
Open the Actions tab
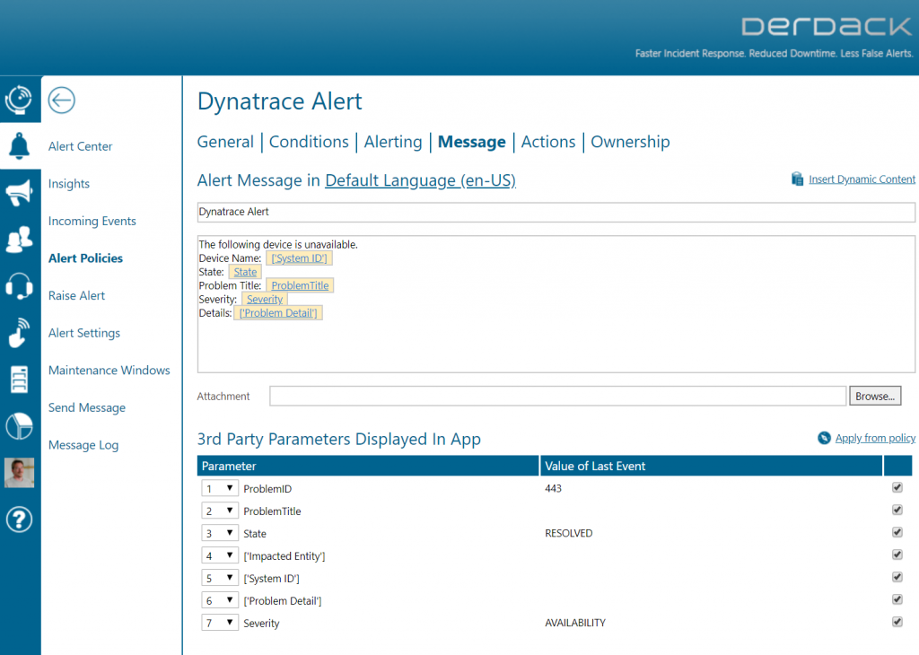[548, 142]
